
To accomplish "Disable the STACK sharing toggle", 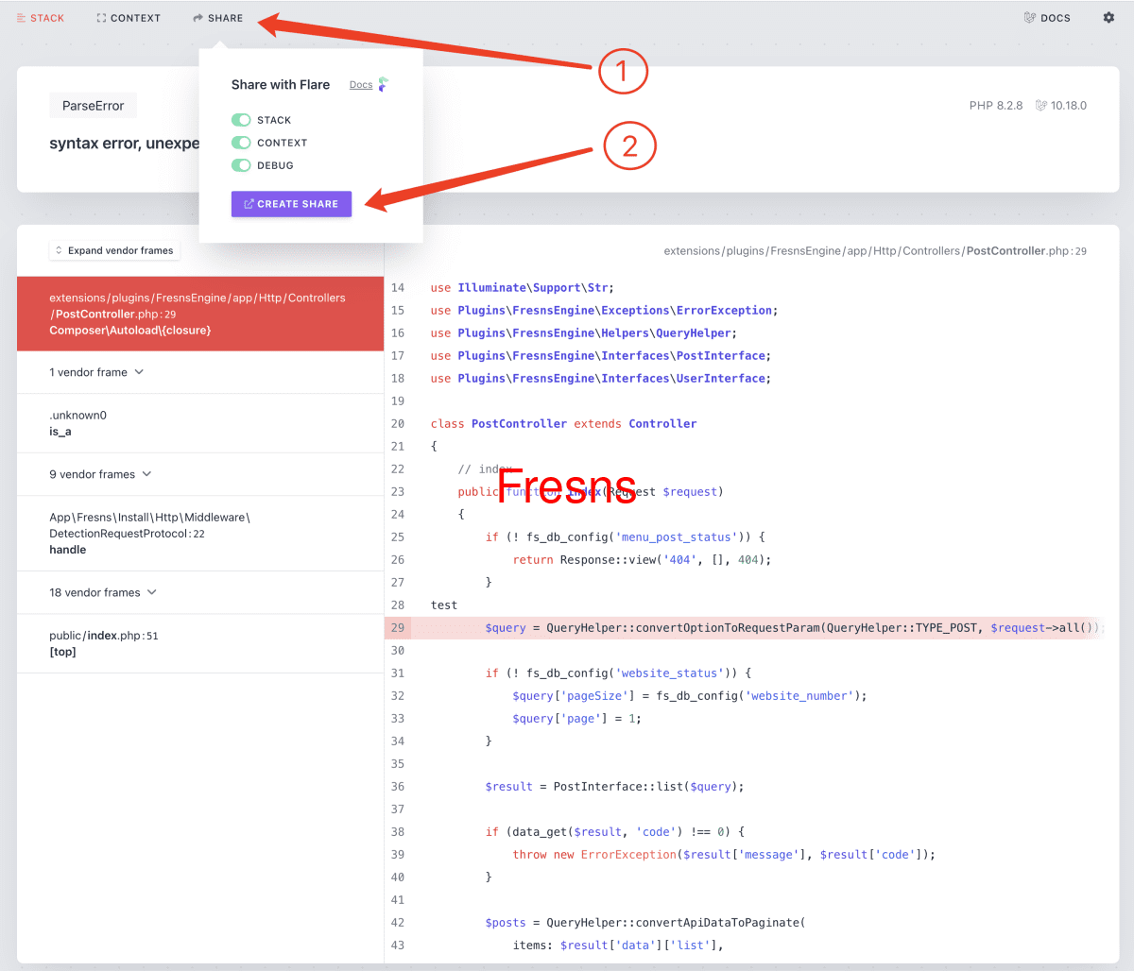I will tap(242, 120).
